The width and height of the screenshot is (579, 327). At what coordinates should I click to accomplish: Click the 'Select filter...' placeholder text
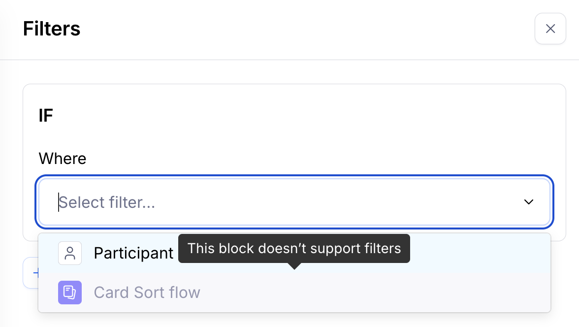click(x=107, y=202)
